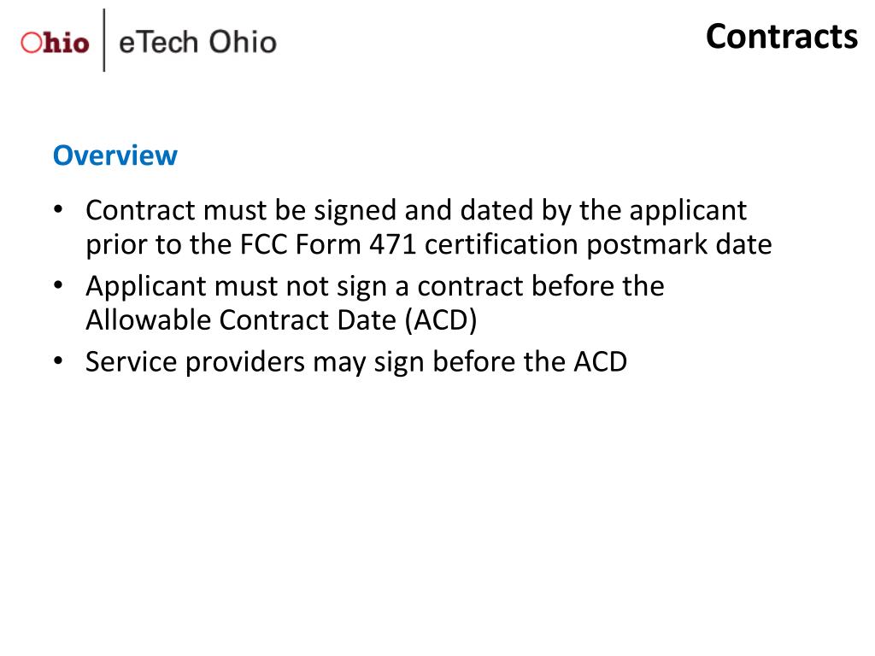This screenshot has height=656, width=875.
Task: Click 'Allowable Contract Date (ACD)' text
Action: (281, 320)
